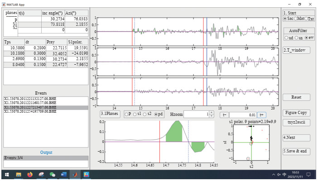Open WeChat from the taskbar
Image resolution: width=318 pixels, height=181 pixels.
[53, 174]
